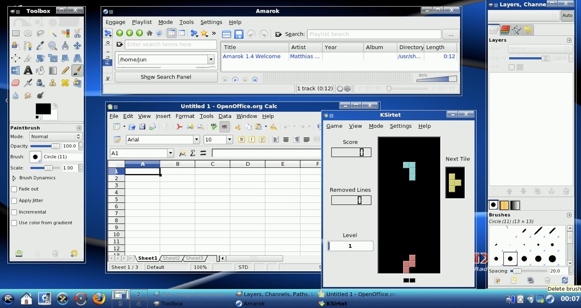Image resolution: width=581 pixels, height=308 pixels.
Task: Open the A1 Name Box dropdown
Action: (x=170, y=153)
